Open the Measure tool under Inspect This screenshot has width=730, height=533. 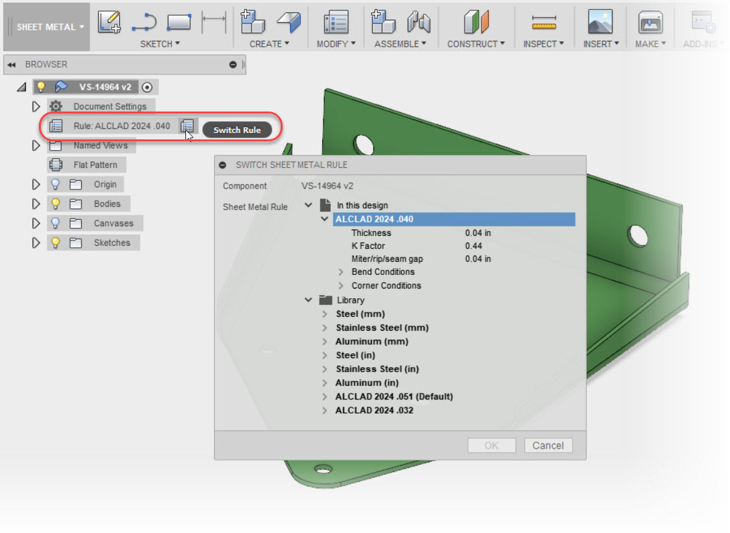point(543,21)
